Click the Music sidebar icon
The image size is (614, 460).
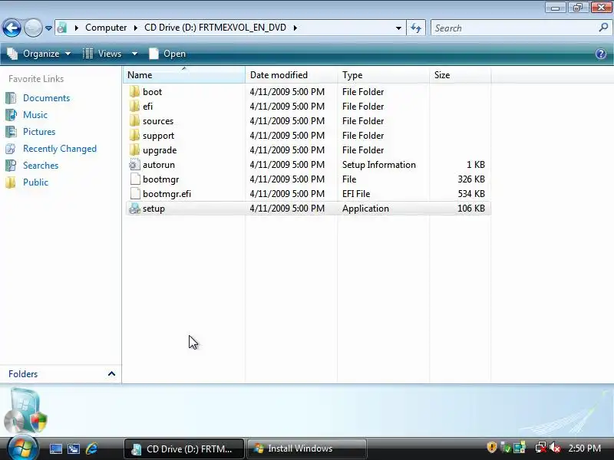[x=11, y=115]
